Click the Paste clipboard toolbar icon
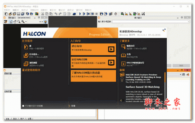The height and width of the screenshot is (123, 195). [x=51, y=14]
